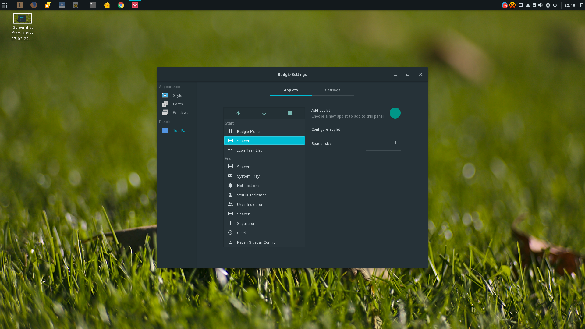Select the highlighted Spacer applet under Start
Viewport: 585px width, 329px height.
(264, 141)
